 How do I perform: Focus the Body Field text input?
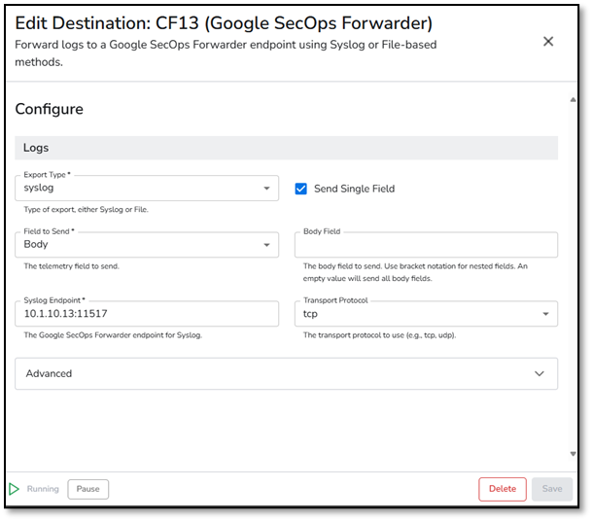click(426, 245)
